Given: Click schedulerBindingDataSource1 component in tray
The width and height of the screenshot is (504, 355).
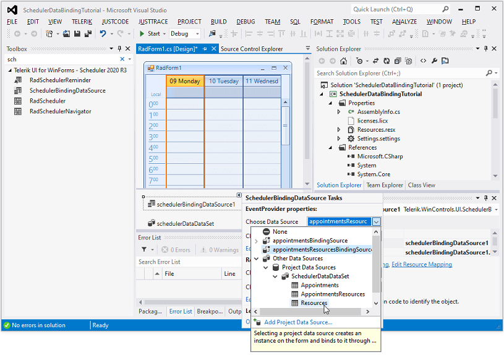Looking at the screenshot, I should (x=192, y=205).
